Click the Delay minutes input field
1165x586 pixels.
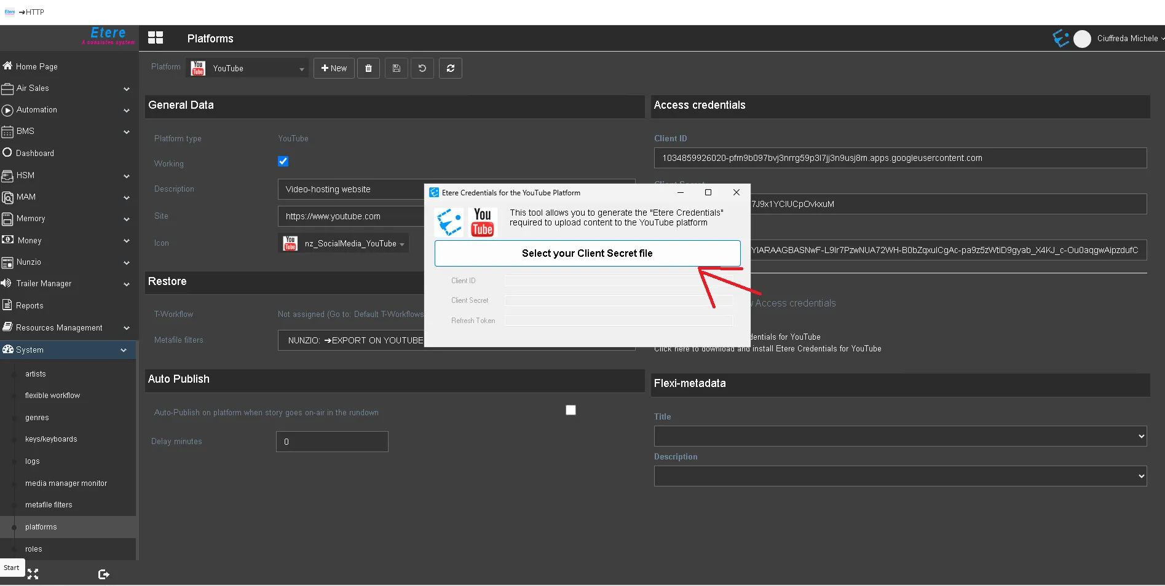[332, 442]
